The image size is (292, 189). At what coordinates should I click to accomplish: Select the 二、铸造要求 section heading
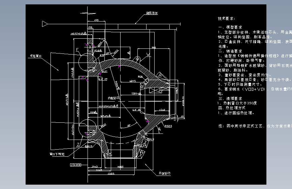pyautogui.click(x=230, y=51)
